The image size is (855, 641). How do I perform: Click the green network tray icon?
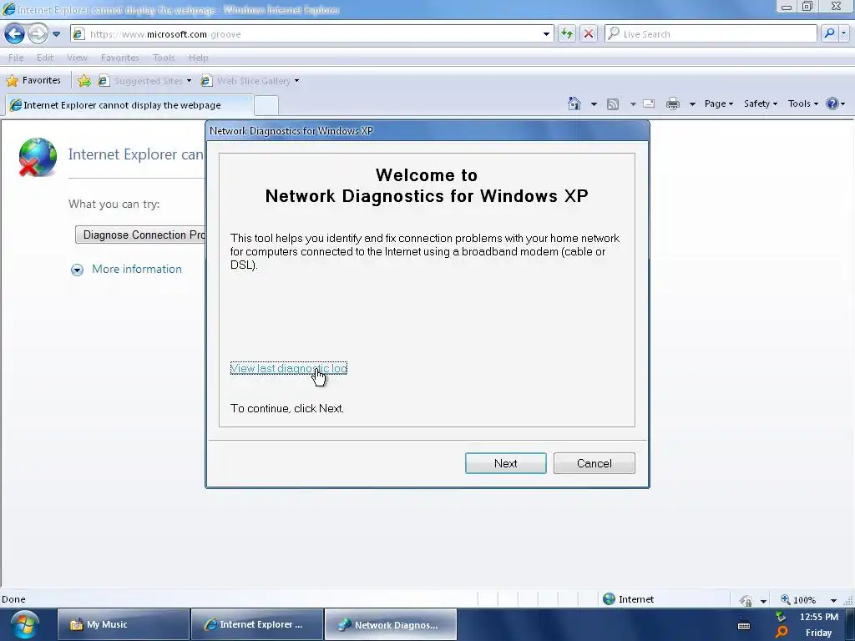coord(781,616)
